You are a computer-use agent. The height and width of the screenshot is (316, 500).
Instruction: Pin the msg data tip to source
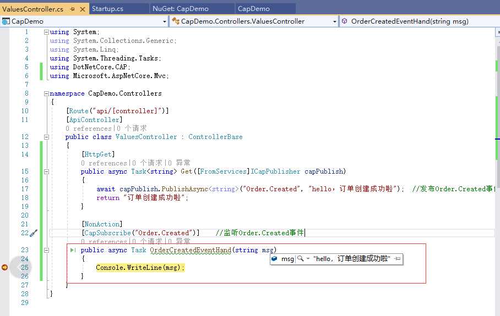point(398,259)
